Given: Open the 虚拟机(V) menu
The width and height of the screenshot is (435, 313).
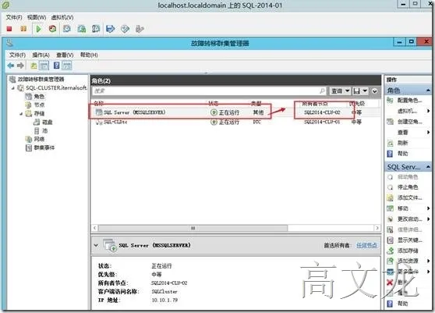Looking at the screenshot, I should tap(62, 17).
